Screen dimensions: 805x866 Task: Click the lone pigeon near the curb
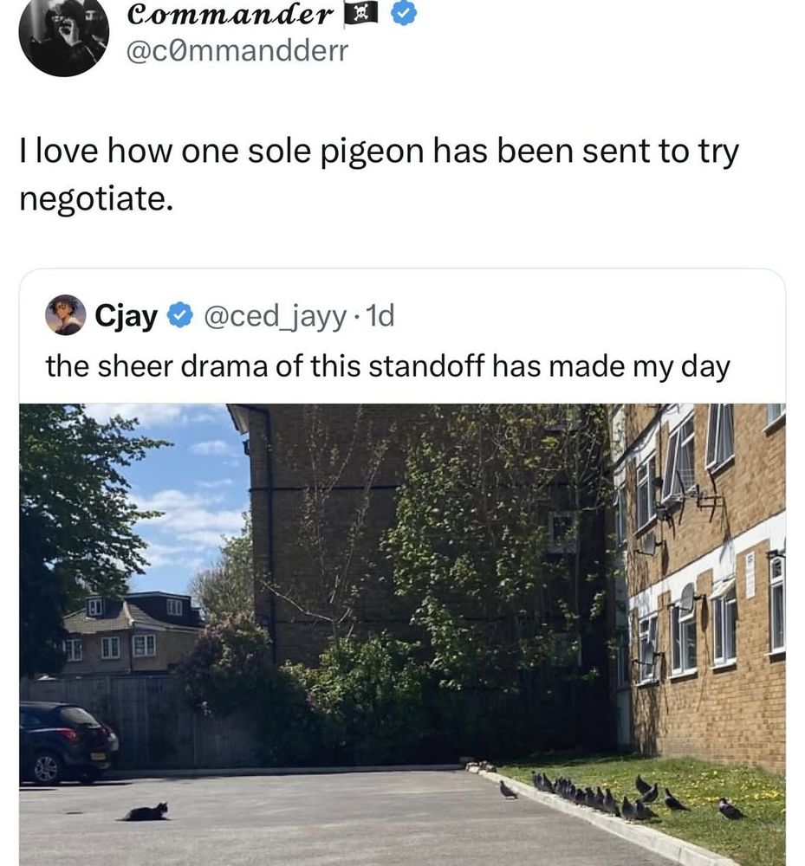pyautogui.click(x=508, y=791)
